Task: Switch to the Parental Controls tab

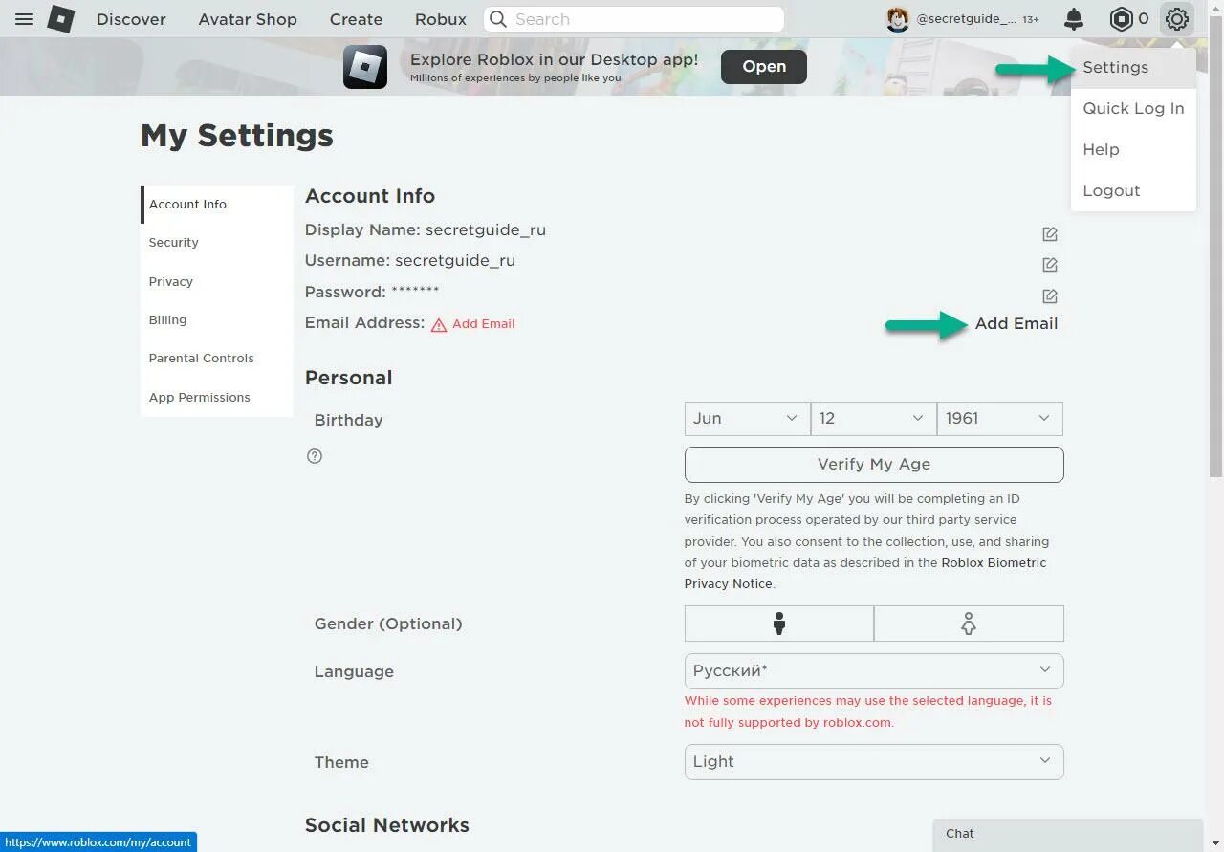Action: click(217, 359)
